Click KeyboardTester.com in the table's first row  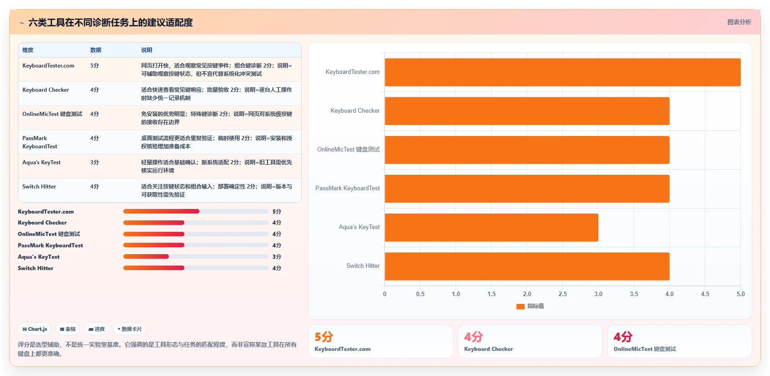[x=48, y=66]
